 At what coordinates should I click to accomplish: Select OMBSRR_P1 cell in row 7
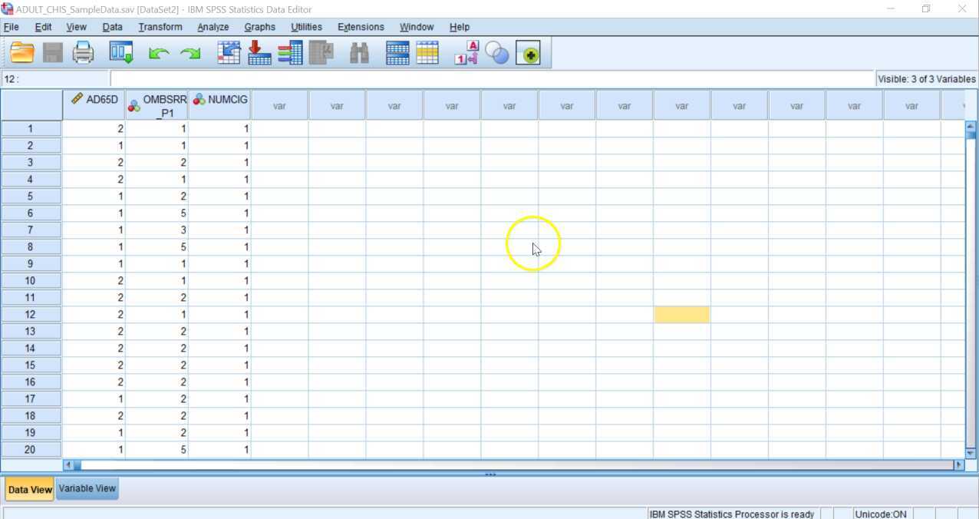pyautogui.click(x=157, y=230)
